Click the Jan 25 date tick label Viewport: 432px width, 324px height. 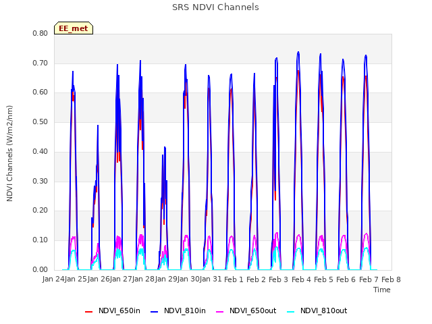(76, 279)
